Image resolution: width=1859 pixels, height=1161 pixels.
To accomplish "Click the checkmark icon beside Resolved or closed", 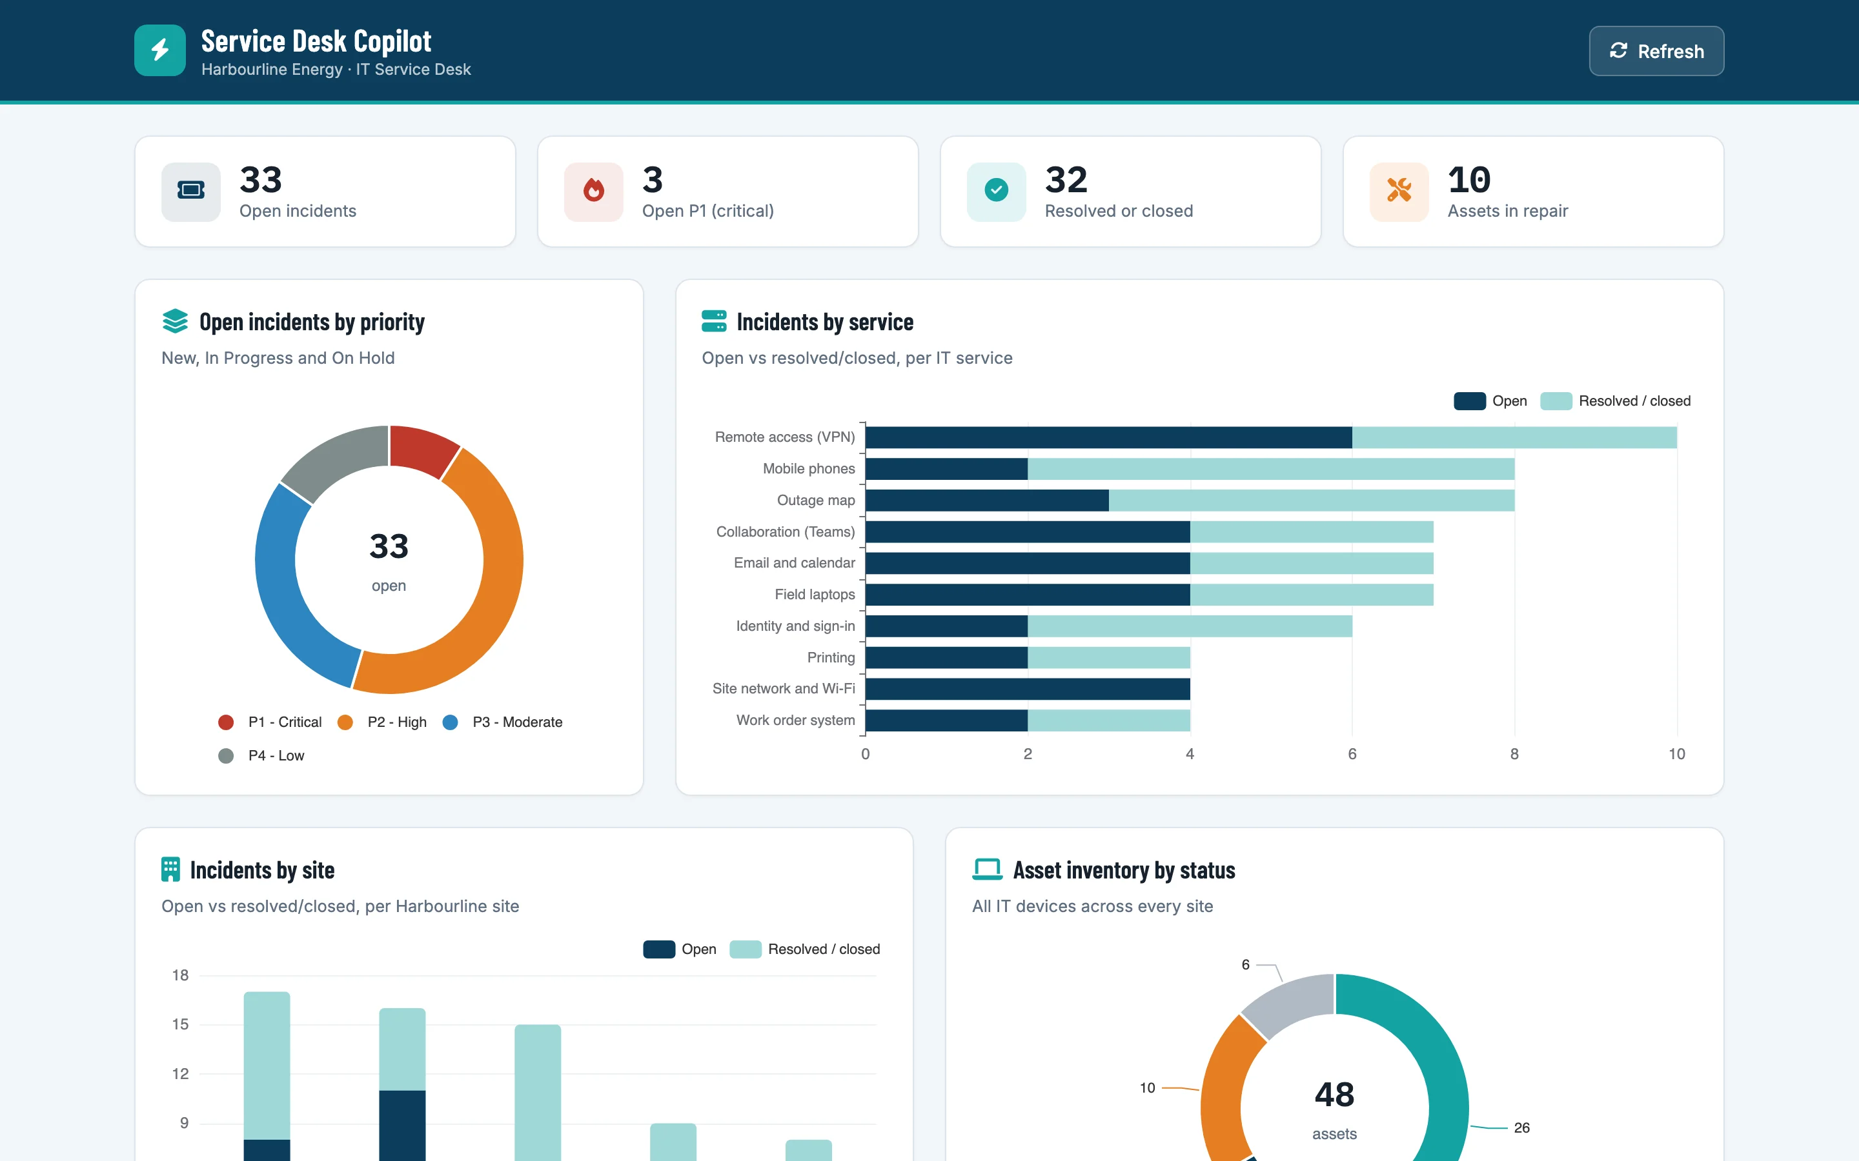I will pyautogui.click(x=997, y=191).
